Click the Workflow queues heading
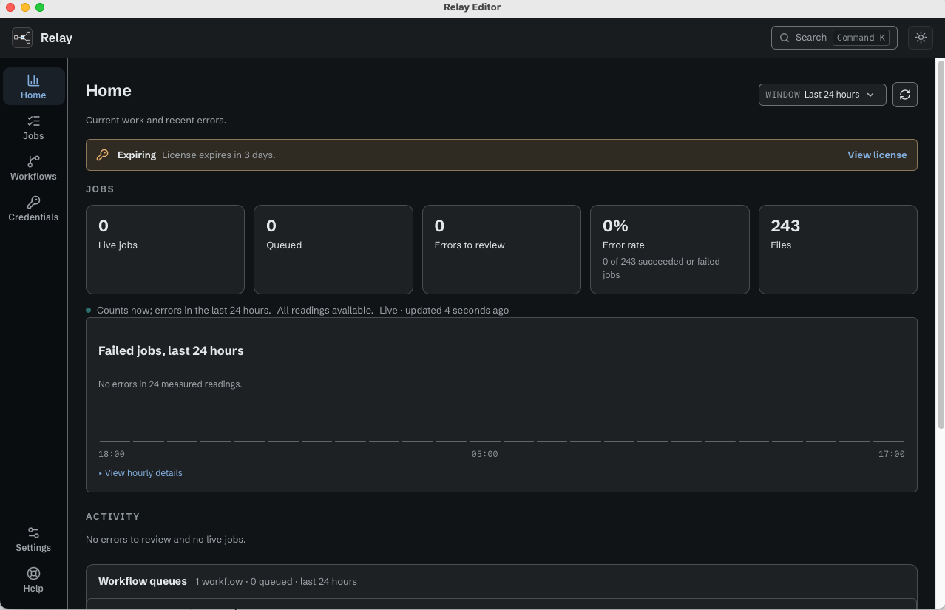 click(x=143, y=581)
